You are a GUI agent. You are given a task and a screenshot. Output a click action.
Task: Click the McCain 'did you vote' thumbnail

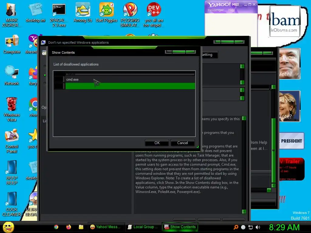289,64
